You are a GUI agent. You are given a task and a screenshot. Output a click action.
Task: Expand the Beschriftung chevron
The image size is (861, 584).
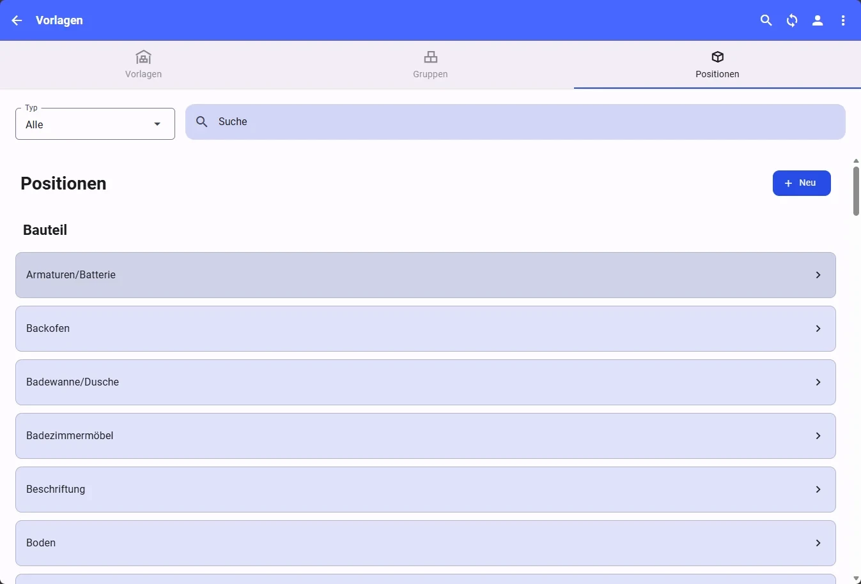tap(818, 490)
